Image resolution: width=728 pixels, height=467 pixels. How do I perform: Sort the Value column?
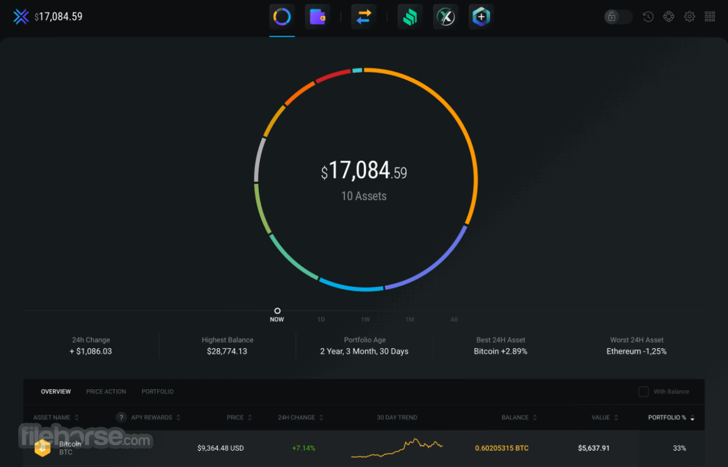coord(603,417)
